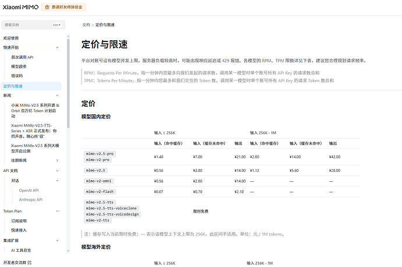Open news item 小米 MiMo-V2.5 系列开源
The height and width of the screenshot is (267, 402).
click(35, 111)
